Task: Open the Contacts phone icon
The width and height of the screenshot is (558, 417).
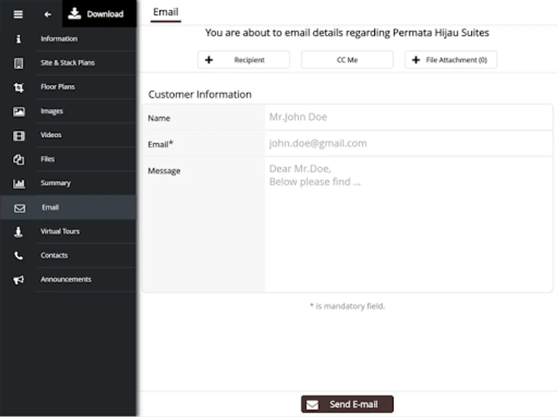Action: (19, 256)
